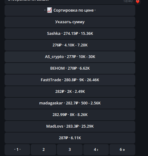Open madagaskar offer at 282.7₽
The height and width of the screenshot is (156, 148).
[x=70, y=103]
